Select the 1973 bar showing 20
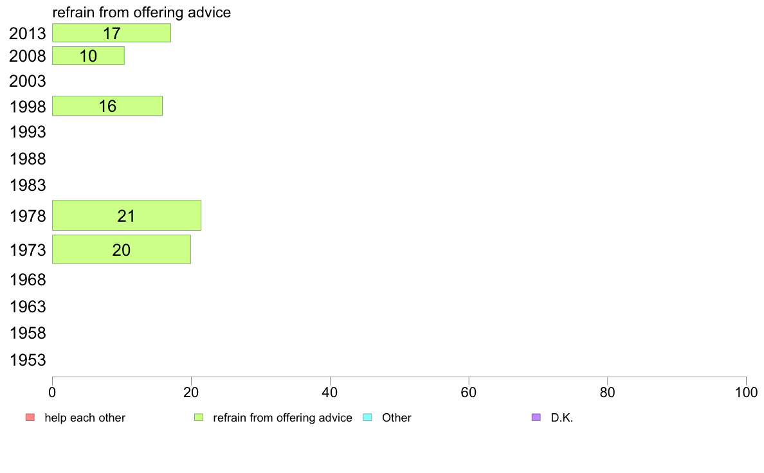Screen dimensions: 764x473 pyautogui.click(x=122, y=249)
